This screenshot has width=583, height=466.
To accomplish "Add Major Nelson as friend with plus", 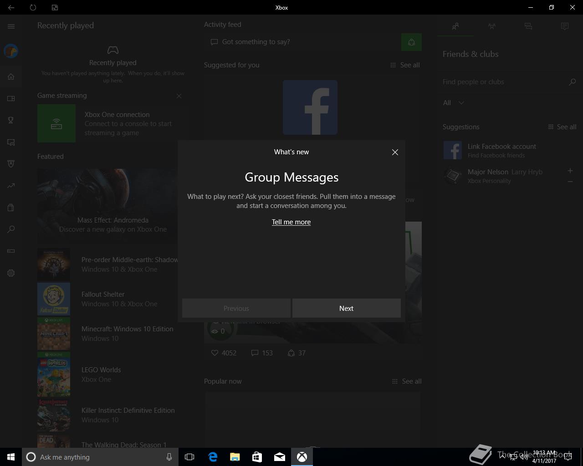I will tap(570, 171).
